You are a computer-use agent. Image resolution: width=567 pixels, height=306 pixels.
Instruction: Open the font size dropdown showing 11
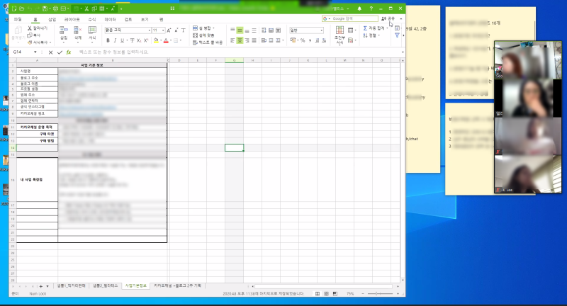(x=163, y=30)
